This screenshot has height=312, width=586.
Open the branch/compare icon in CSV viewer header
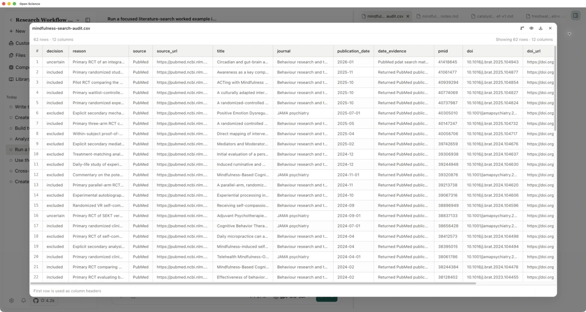point(522,28)
